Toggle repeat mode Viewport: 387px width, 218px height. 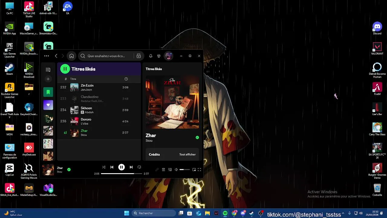click(139, 167)
